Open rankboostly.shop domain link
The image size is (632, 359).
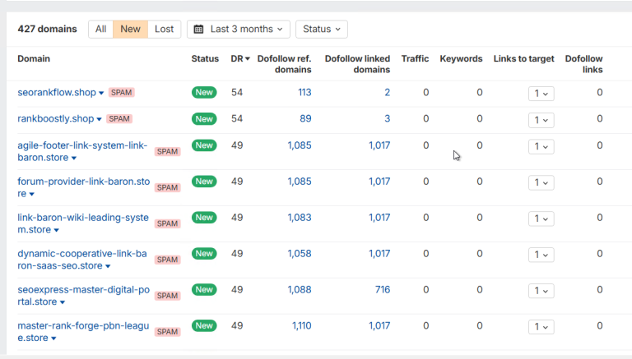click(x=56, y=119)
